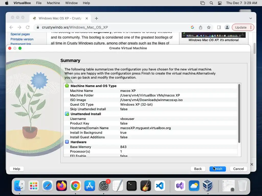Close the Windows Mac OS XP tab
This screenshot has height=196, width=262.
point(87,18)
